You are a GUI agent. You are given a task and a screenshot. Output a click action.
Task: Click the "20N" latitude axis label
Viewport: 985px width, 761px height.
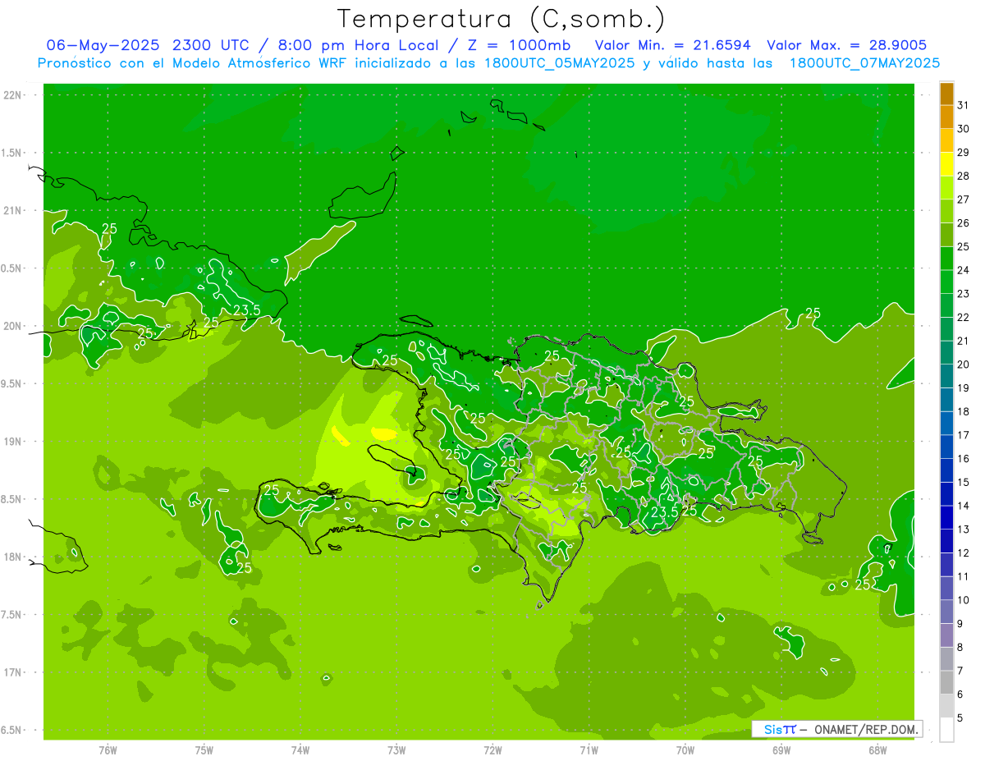pyautogui.click(x=12, y=326)
